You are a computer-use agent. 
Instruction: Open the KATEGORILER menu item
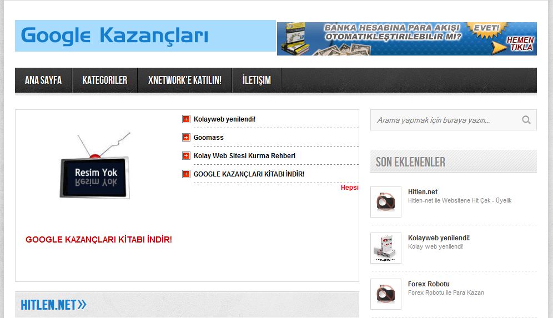click(105, 80)
